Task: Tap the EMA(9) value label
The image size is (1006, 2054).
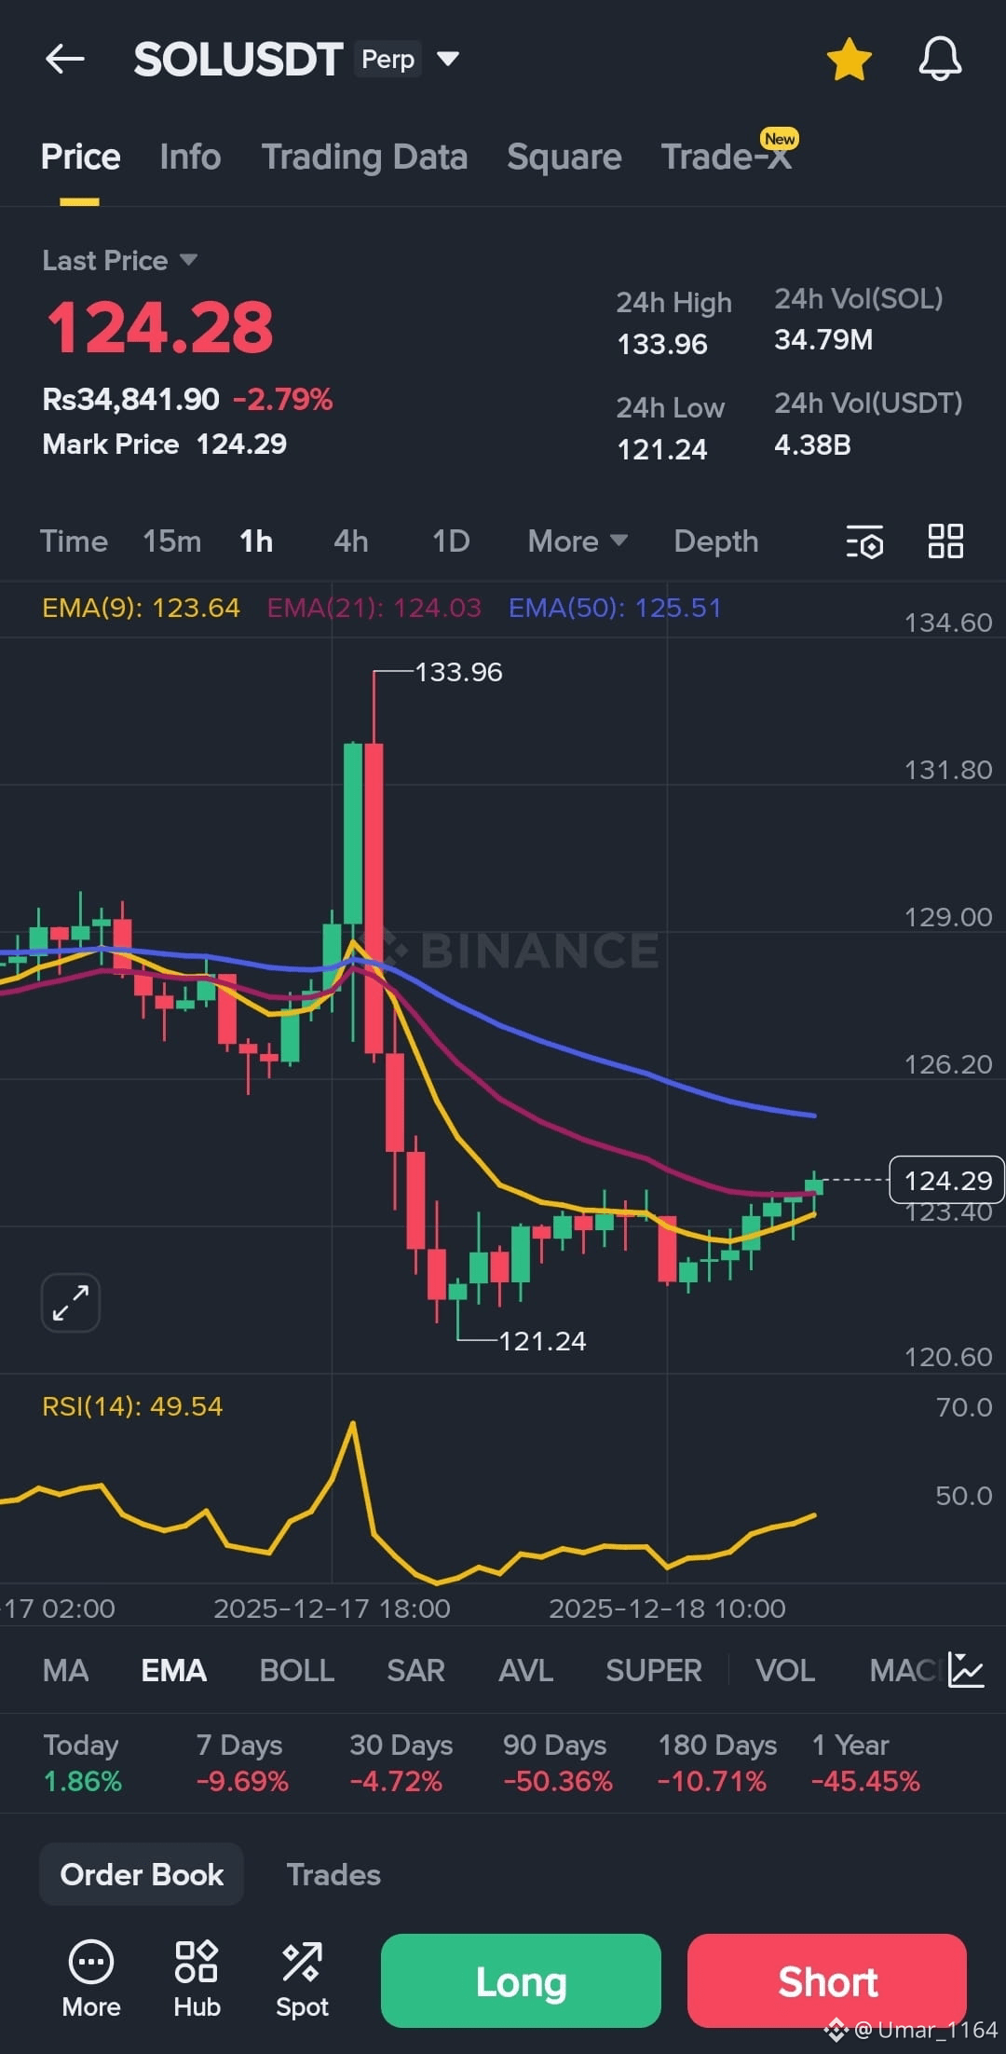Action: click(141, 608)
